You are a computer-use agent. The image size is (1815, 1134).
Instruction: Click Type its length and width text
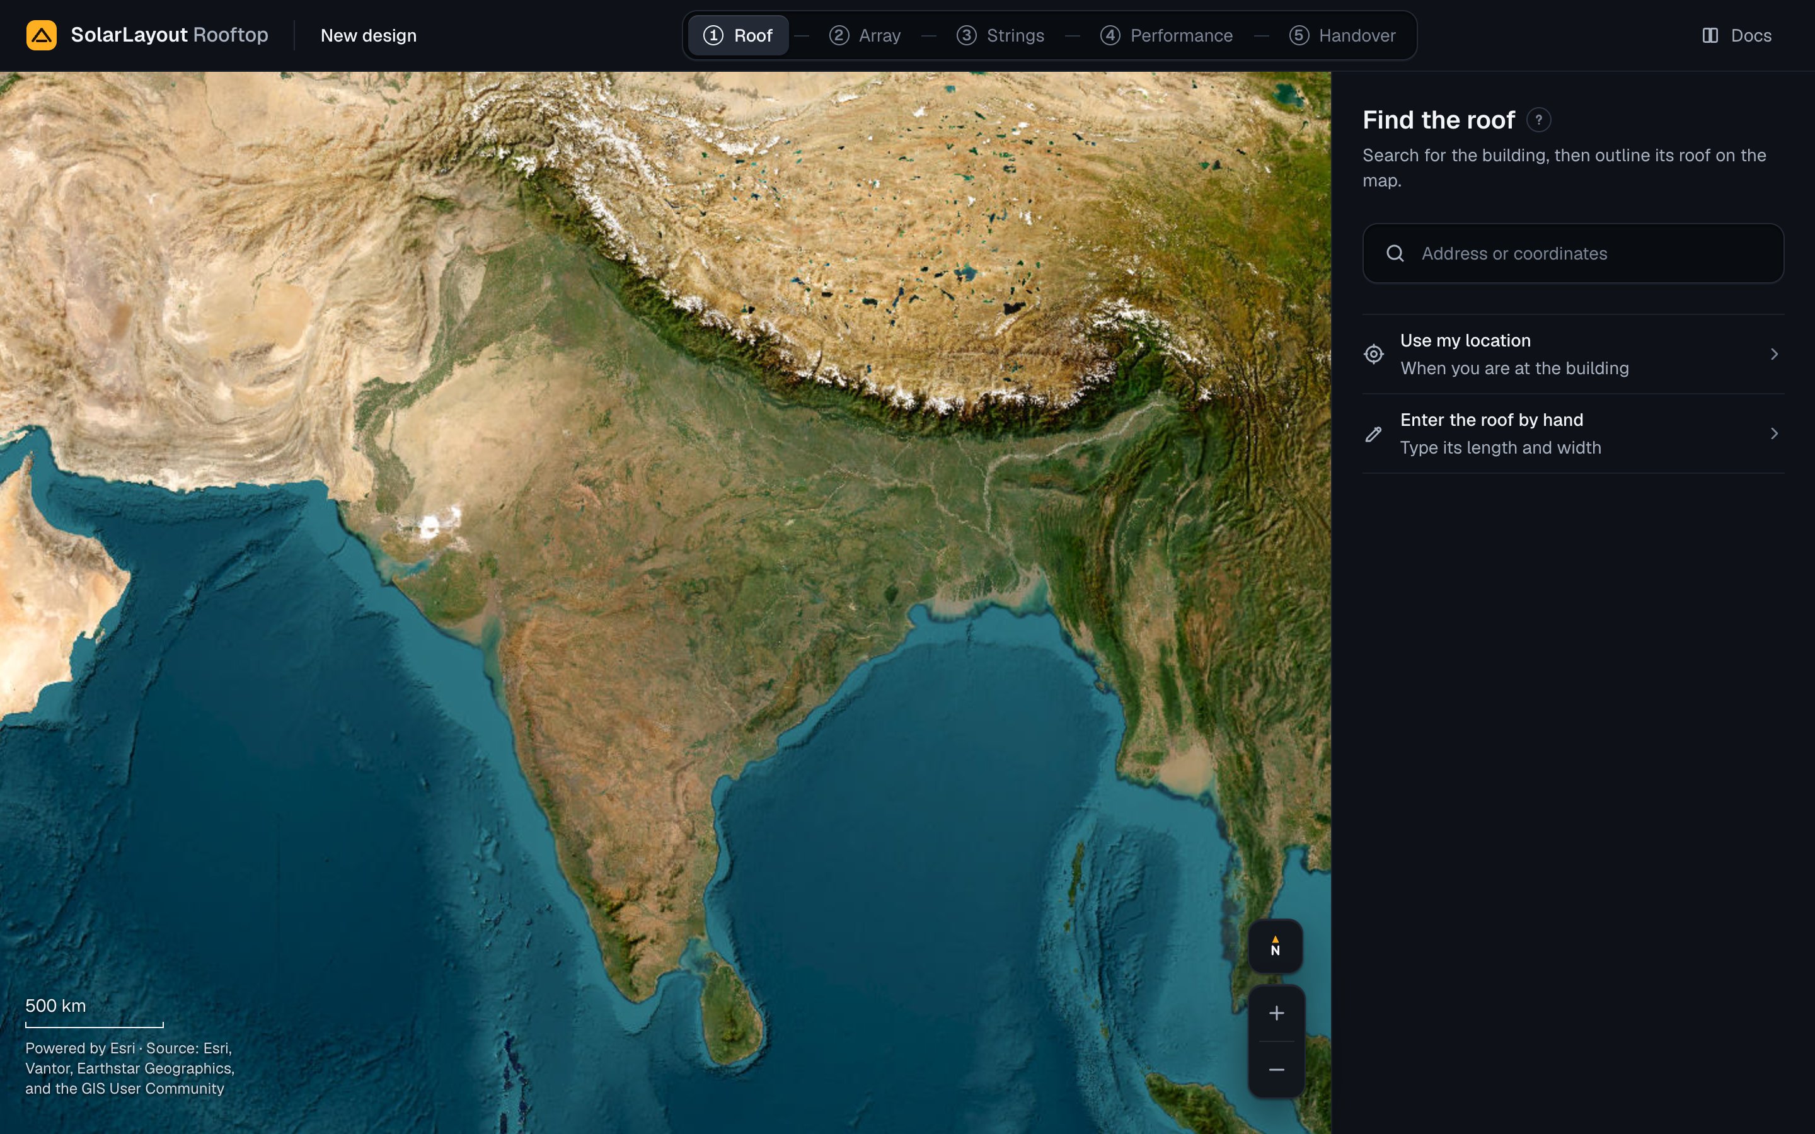click(x=1500, y=448)
